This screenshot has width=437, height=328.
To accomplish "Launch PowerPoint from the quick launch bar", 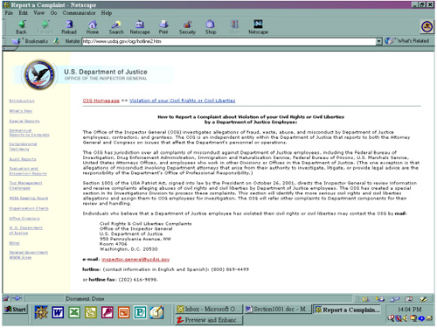I will coord(123,313).
